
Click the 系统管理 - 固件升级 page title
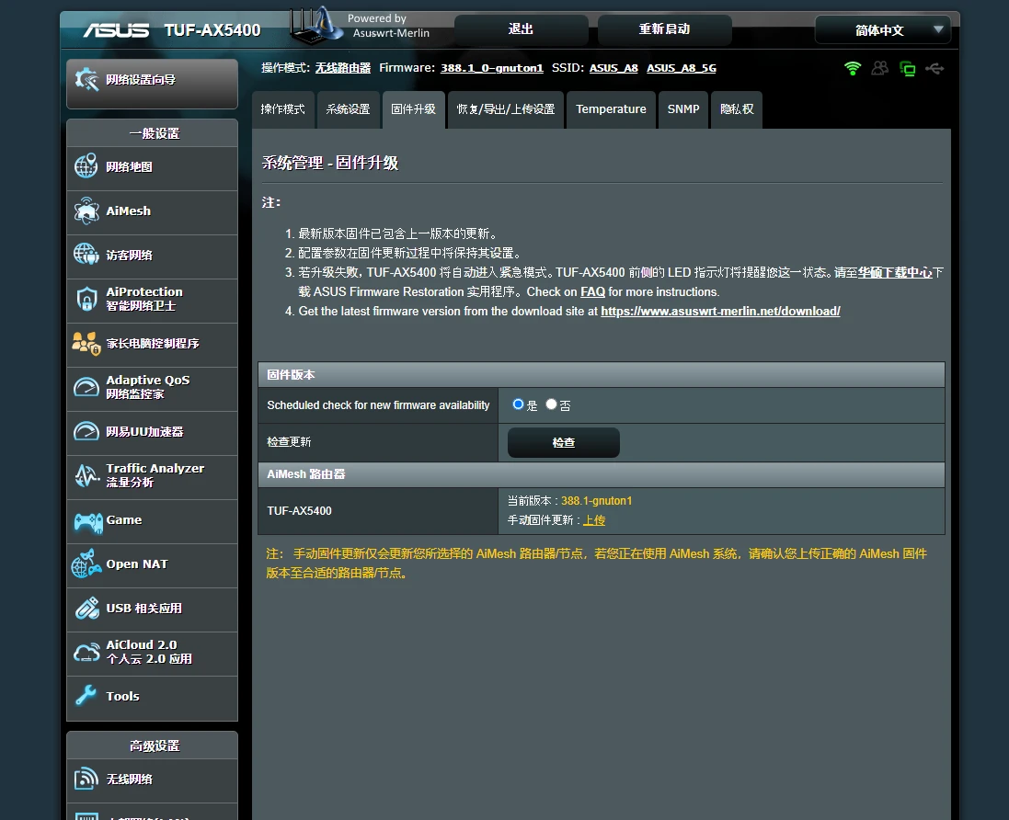(x=330, y=163)
